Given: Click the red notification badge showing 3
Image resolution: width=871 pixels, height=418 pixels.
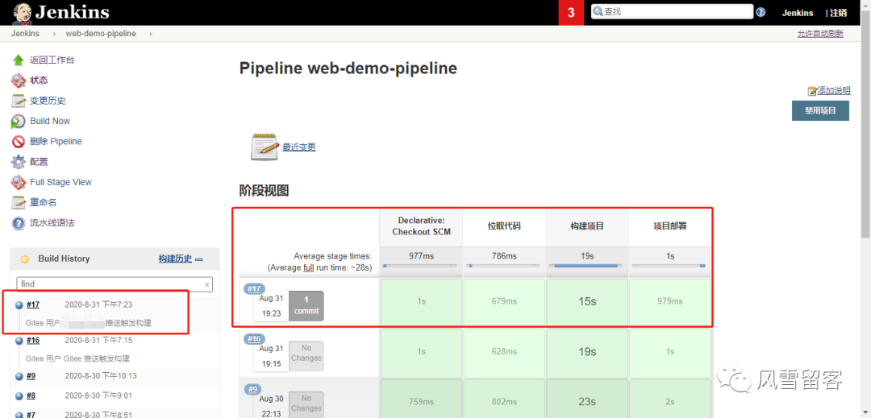Looking at the screenshot, I should coord(571,13).
